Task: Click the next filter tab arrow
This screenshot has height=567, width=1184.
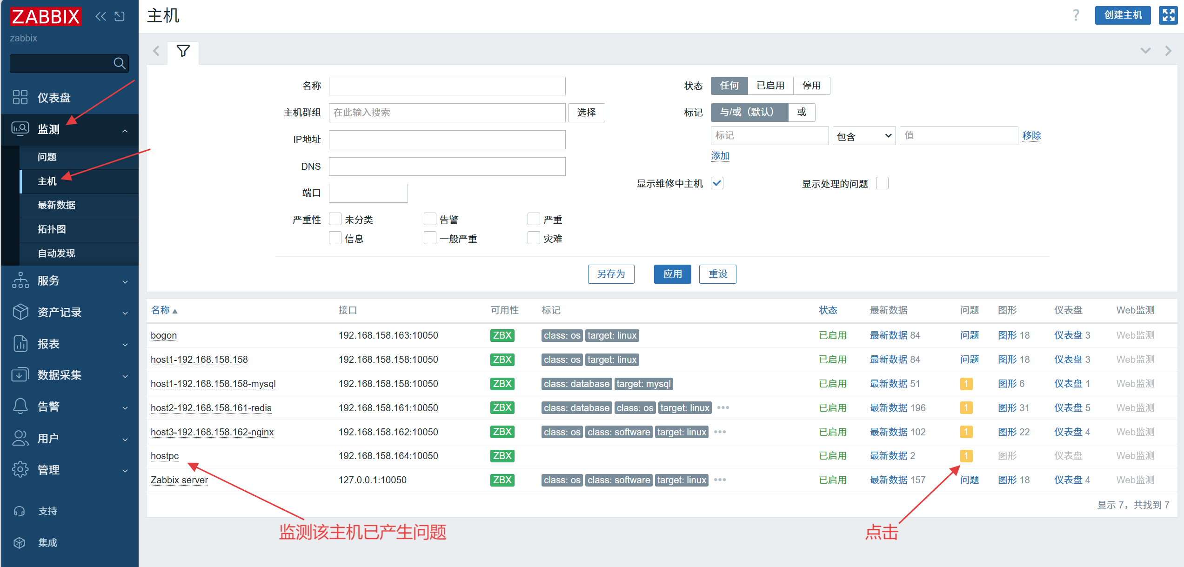Action: point(1168,51)
